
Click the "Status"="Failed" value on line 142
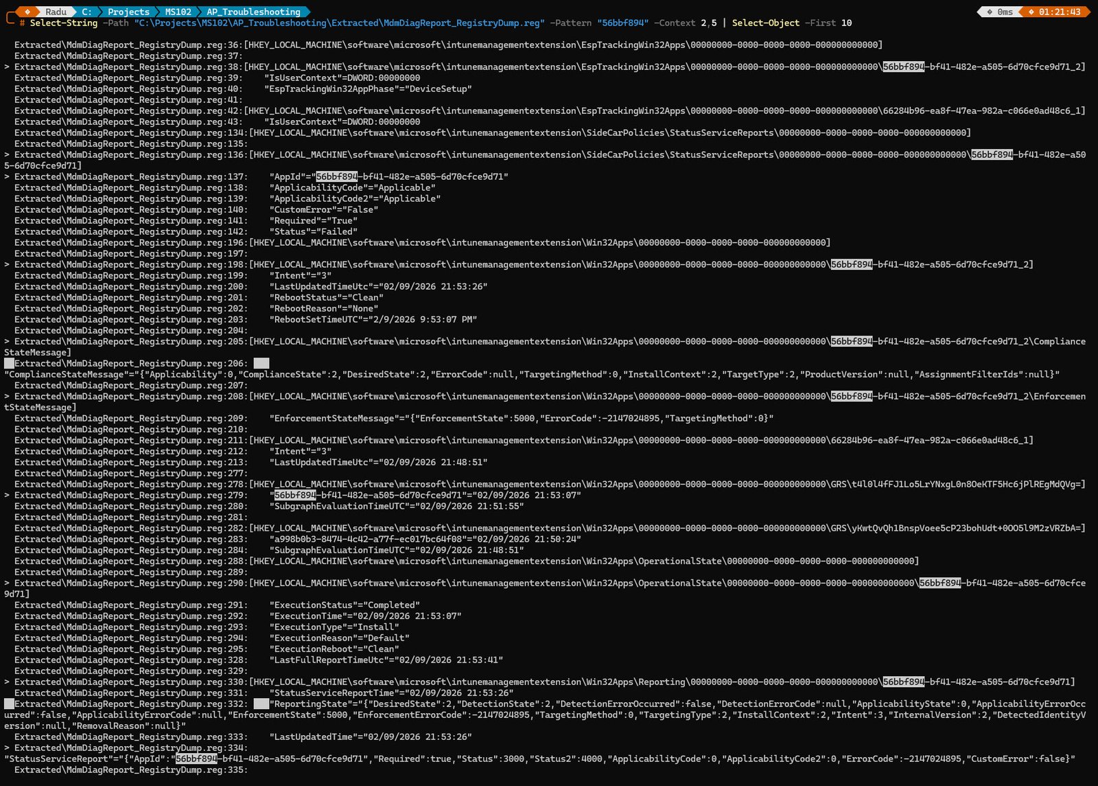(313, 231)
